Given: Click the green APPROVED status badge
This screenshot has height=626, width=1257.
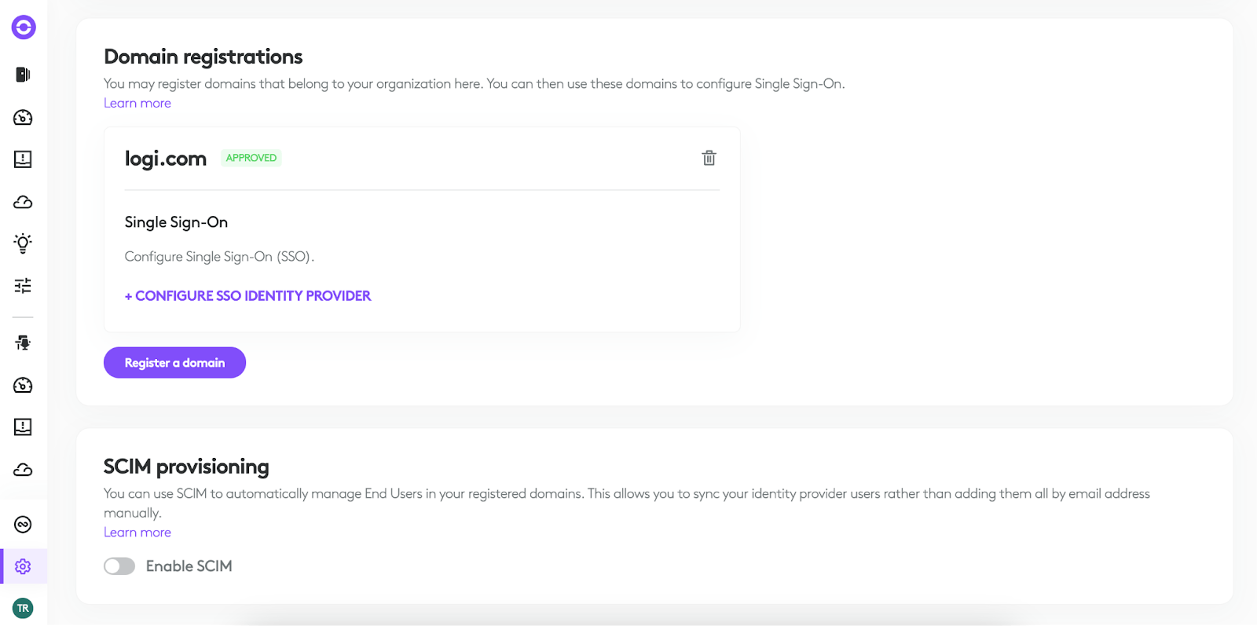Looking at the screenshot, I should click(251, 158).
